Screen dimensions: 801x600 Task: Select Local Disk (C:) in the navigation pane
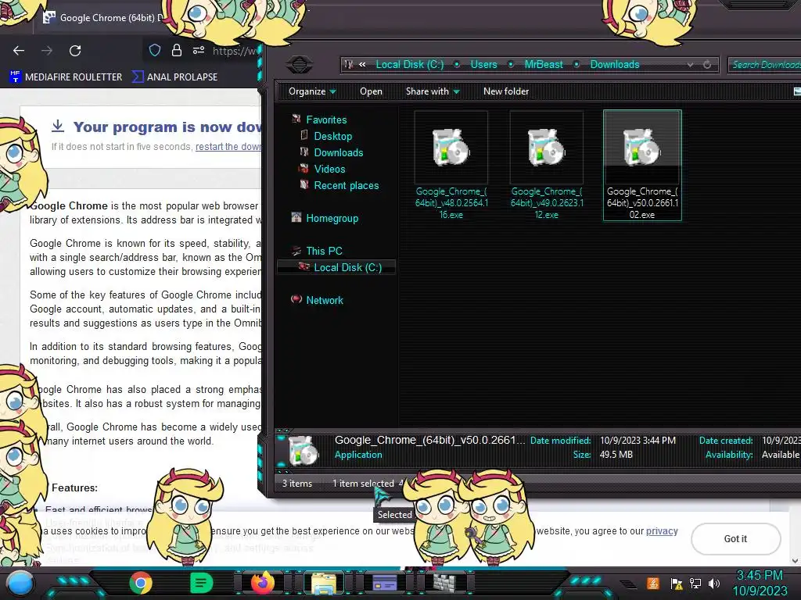(x=336, y=267)
